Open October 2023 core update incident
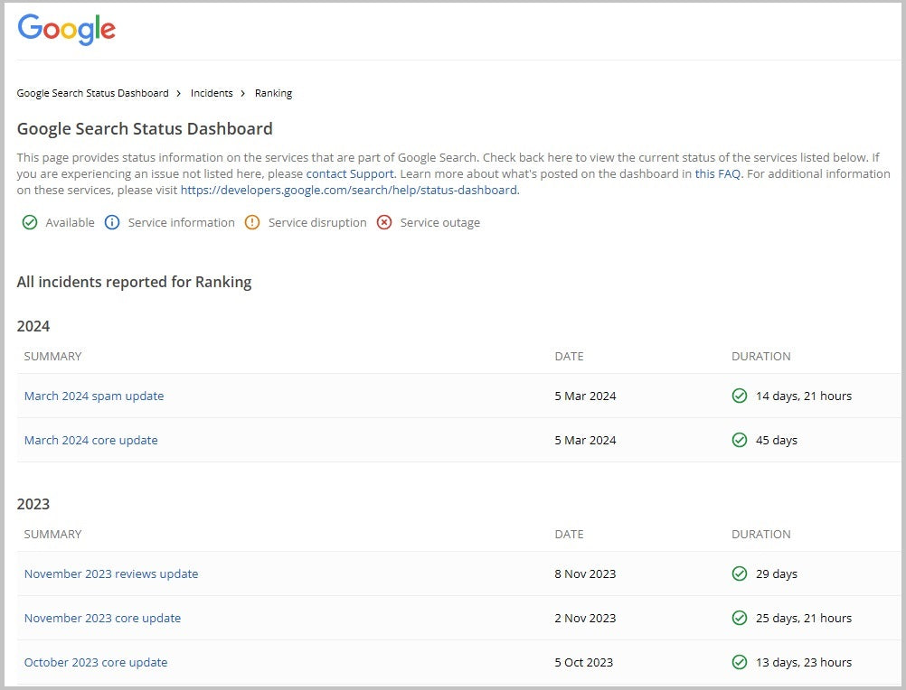The height and width of the screenshot is (690, 906). click(x=96, y=662)
